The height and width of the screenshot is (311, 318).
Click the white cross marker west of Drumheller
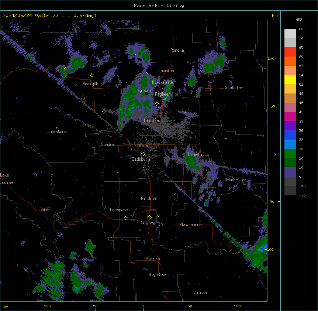coord(226,139)
